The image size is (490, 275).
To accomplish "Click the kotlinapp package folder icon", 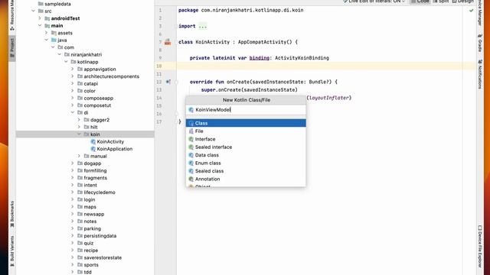I will [73, 62].
